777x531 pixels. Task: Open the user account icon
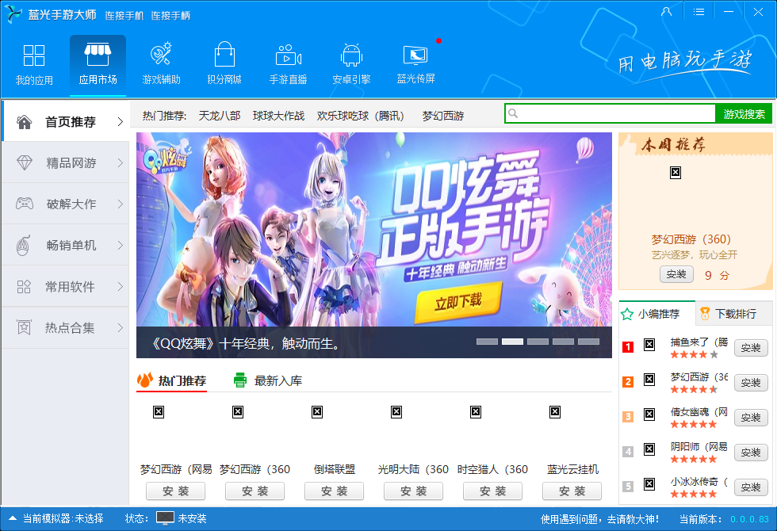click(x=667, y=11)
